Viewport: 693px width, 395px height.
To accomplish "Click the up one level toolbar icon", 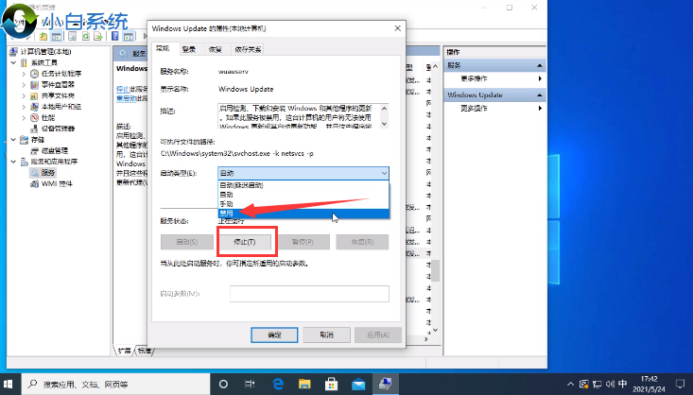I will (x=43, y=36).
